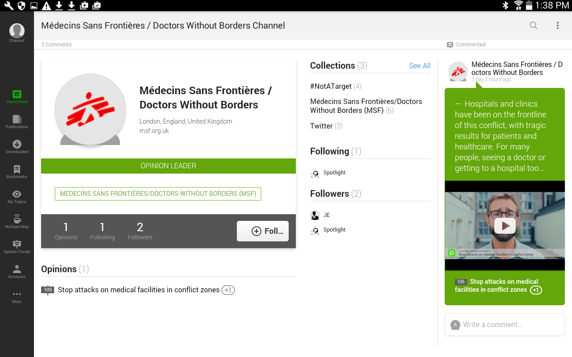This screenshot has height=357, width=572.
Task: Open Publications in the sidebar
Action: point(17,121)
